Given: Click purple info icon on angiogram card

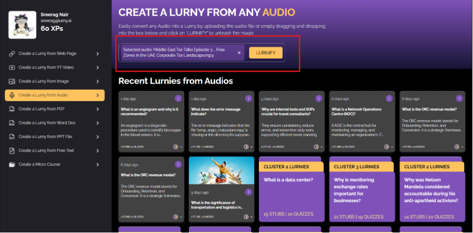Looking at the screenshot, I should click(x=178, y=98).
